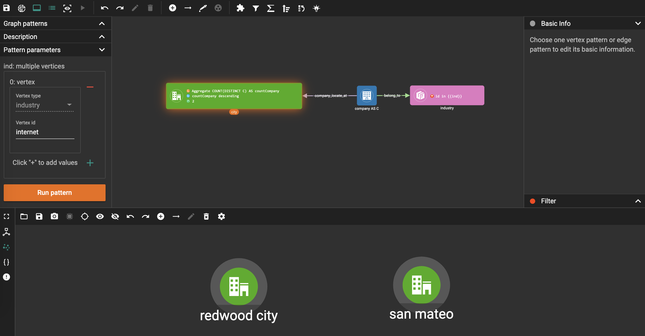
Task: Open the Vertex type industry dropdown
Action: [44, 105]
